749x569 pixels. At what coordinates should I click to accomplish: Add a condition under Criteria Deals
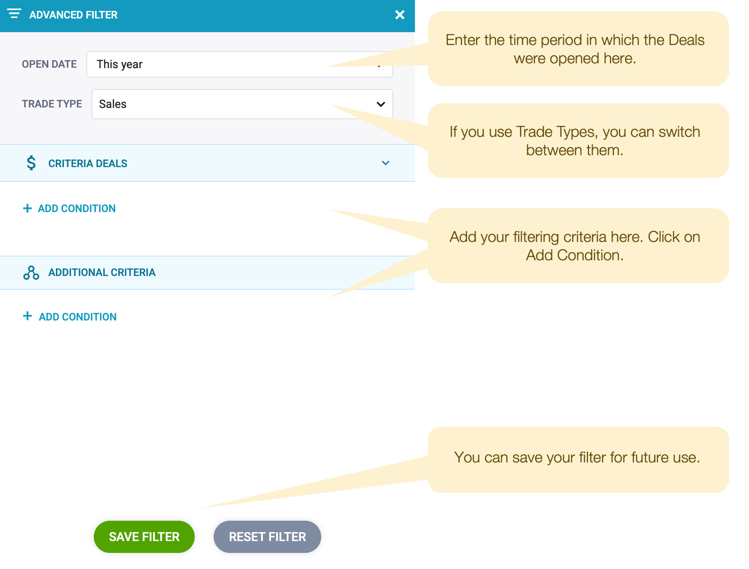pos(69,208)
